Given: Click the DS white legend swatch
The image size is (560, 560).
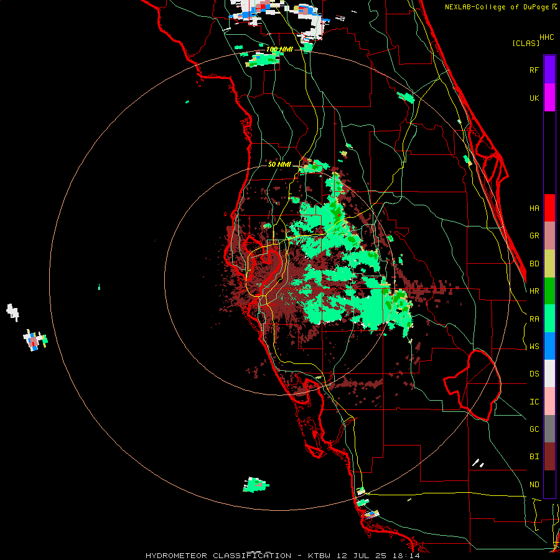Looking at the screenshot, I should (x=549, y=373).
